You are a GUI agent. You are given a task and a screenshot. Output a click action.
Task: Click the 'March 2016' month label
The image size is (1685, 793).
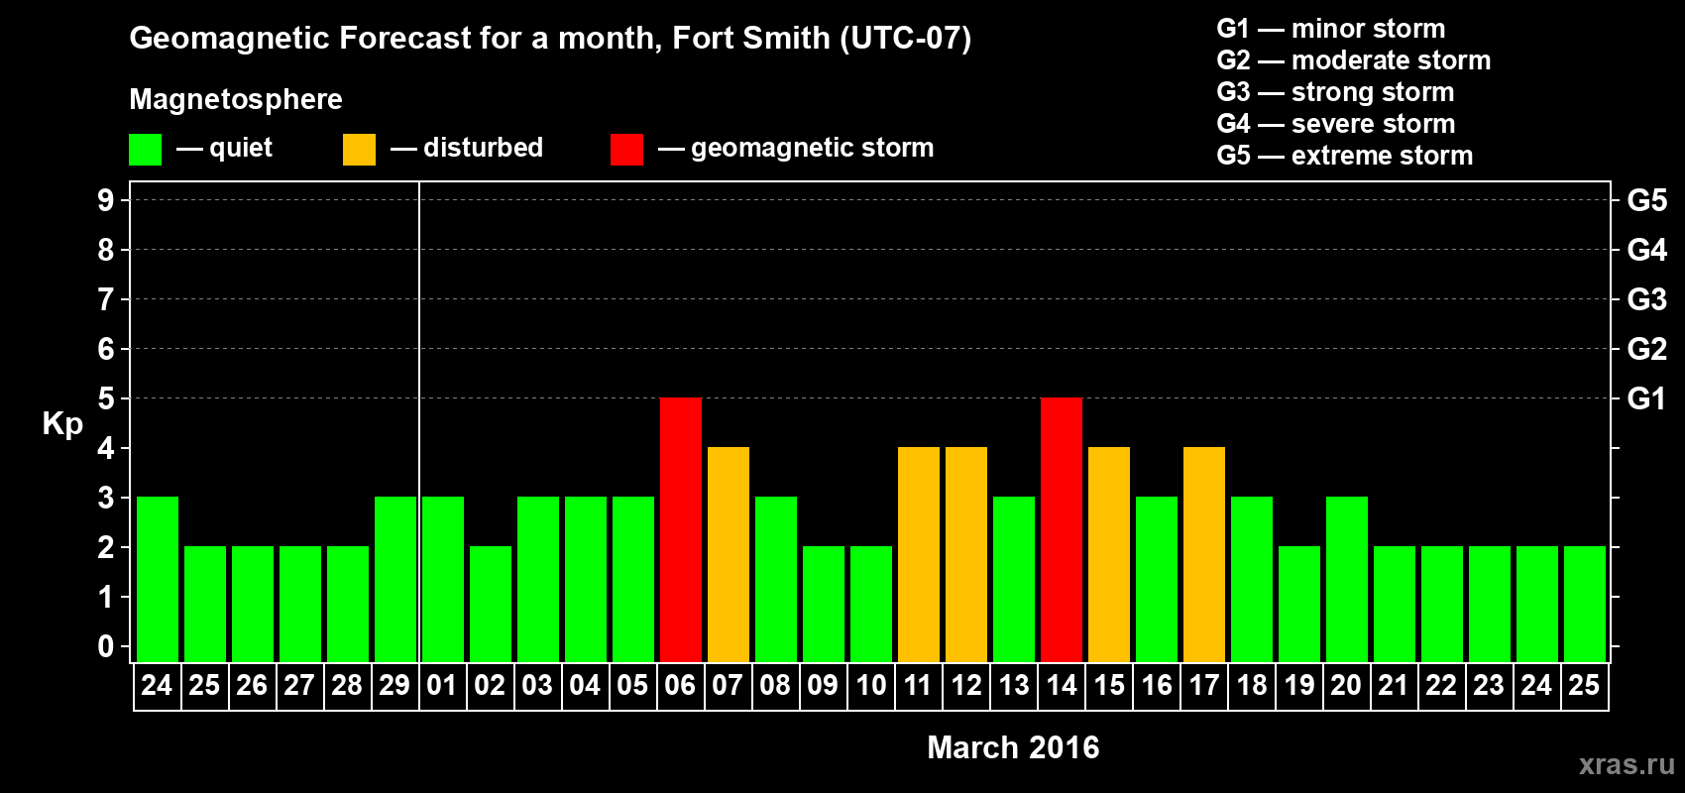point(1013,747)
